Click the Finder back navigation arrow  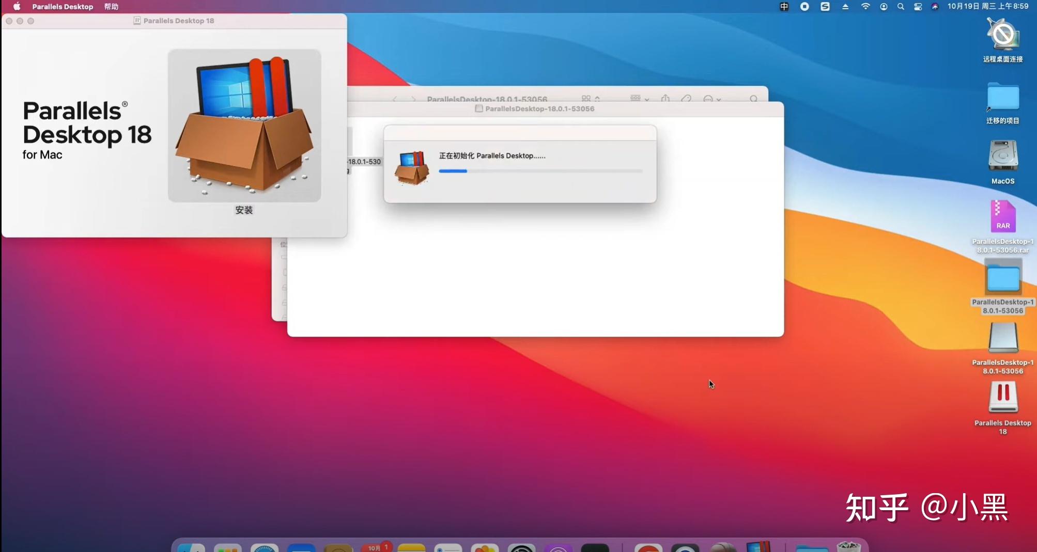tap(396, 99)
